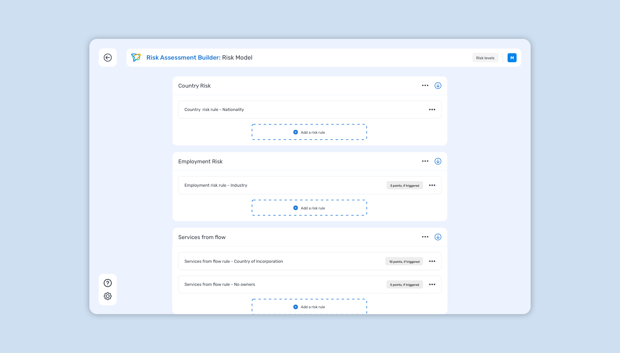Collapse the Country Risk section arrow
Screen dimensions: 620x353
tap(438, 86)
